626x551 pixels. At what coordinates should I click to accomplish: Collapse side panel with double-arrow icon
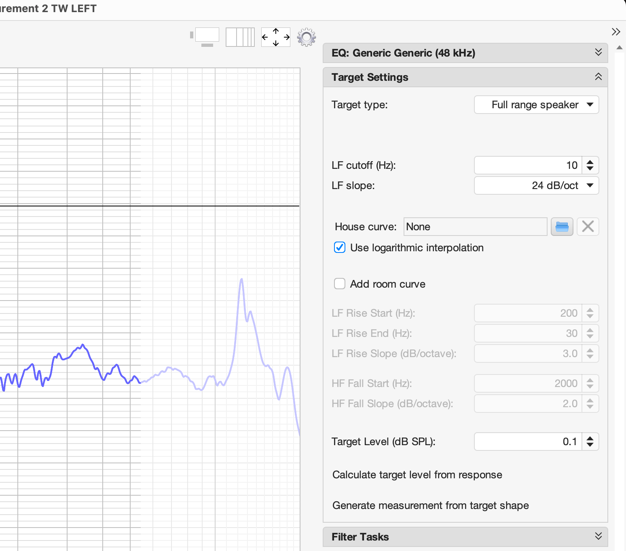pos(615,32)
